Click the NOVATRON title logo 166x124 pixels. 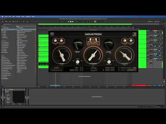click(x=93, y=34)
